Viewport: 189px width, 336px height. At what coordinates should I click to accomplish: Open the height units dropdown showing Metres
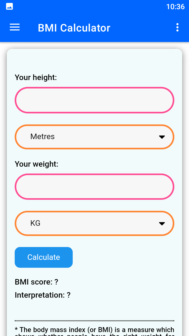tap(94, 136)
